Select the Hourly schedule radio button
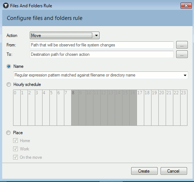 pos(9,84)
